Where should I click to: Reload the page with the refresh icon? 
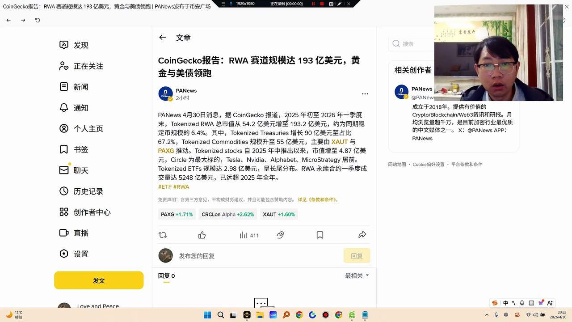point(38,20)
